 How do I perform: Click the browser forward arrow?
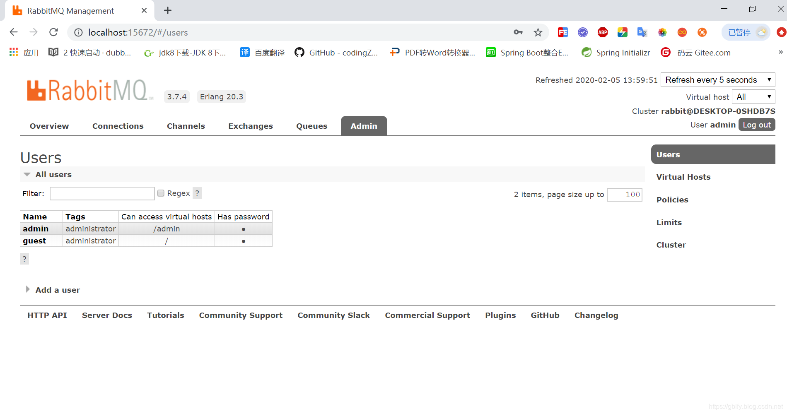[x=34, y=32]
